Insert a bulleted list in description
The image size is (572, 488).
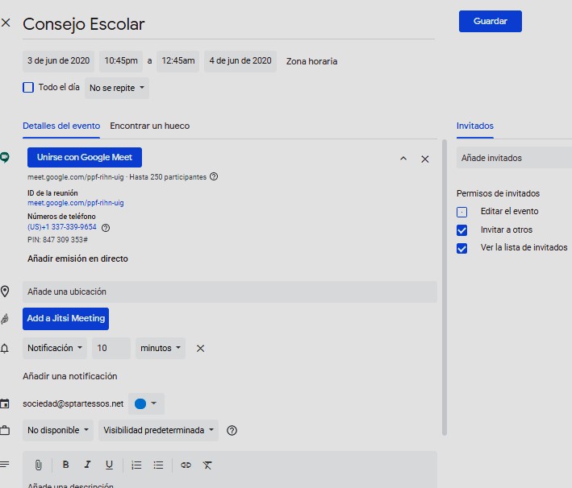[158, 465]
